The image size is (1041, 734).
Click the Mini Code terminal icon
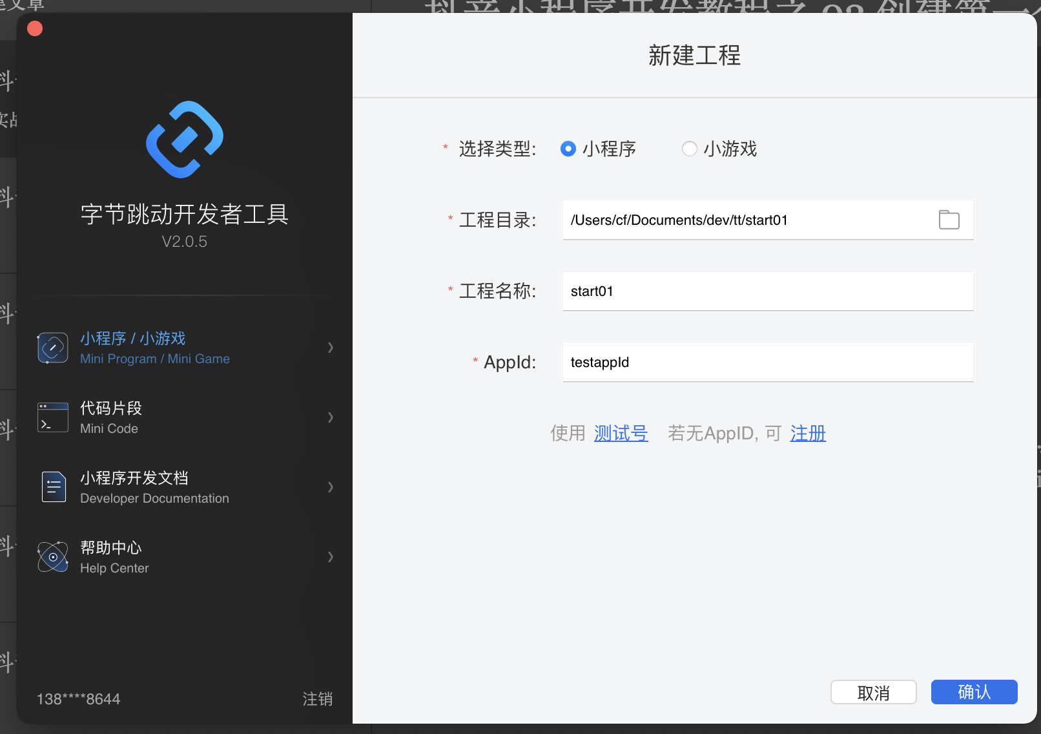[53, 417]
